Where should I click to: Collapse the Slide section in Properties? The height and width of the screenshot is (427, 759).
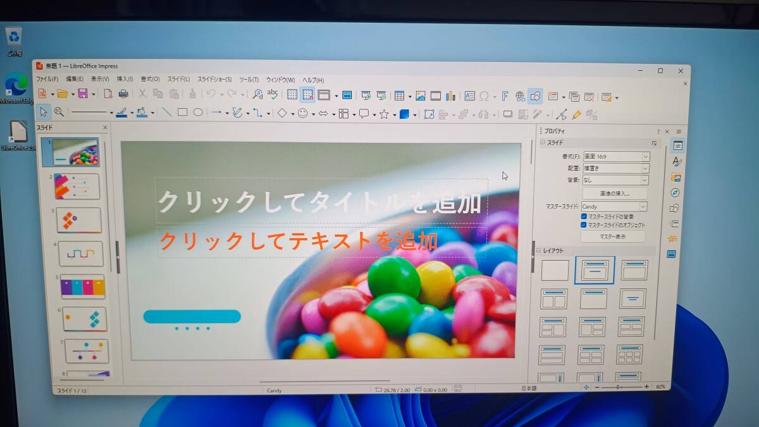(x=543, y=142)
